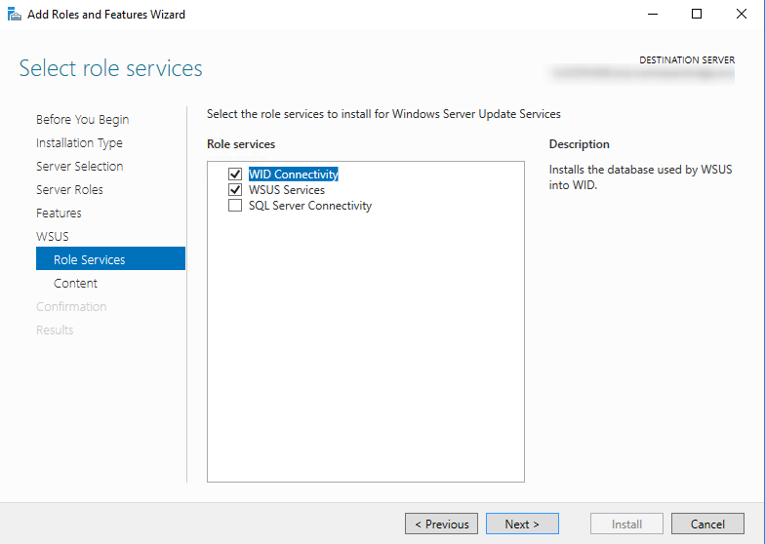The width and height of the screenshot is (765, 544).
Task: Select the WID Connectivity label
Action: pos(293,174)
